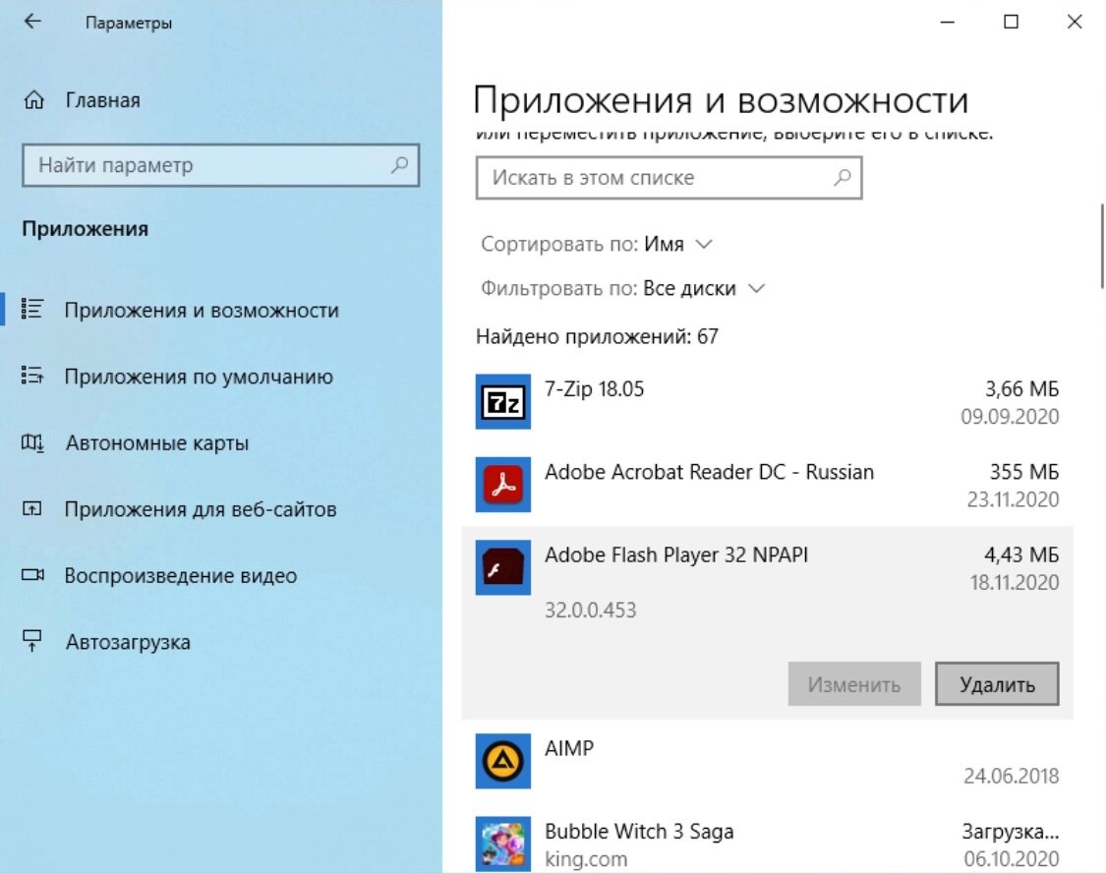This screenshot has height=873, width=1106.
Task: Click the 7-Zip app icon
Action: tap(503, 402)
